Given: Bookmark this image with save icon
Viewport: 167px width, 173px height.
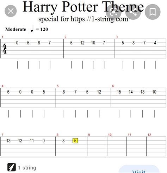Looking at the screenshot, I should click(153, 12).
